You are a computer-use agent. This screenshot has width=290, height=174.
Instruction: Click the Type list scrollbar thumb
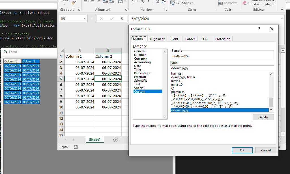pyautogui.click(x=271, y=103)
